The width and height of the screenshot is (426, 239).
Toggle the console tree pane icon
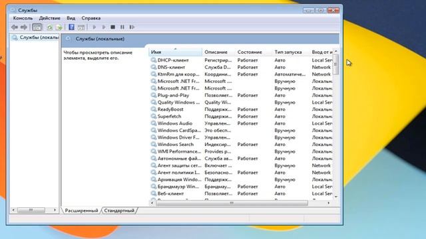(37, 27)
